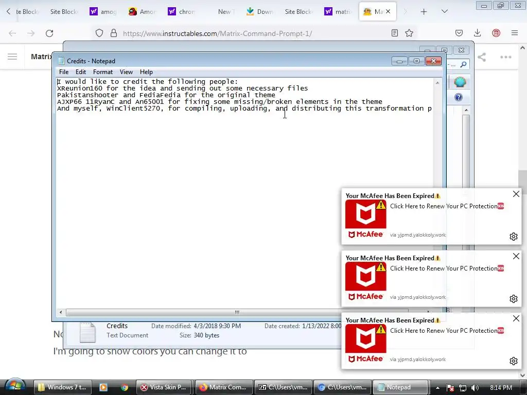Switch to Notepad taskbar button

(400, 387)
